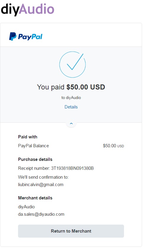Click the "Paid with" section heading
The image size is (145, 248).
[28, 137]
